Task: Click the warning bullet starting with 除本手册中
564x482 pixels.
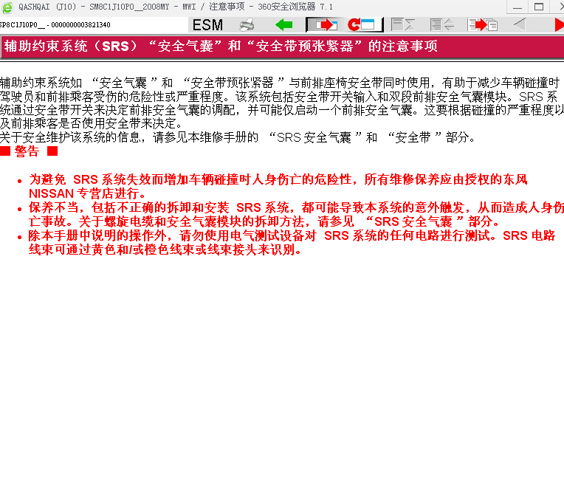Action: tap(292, 242)
